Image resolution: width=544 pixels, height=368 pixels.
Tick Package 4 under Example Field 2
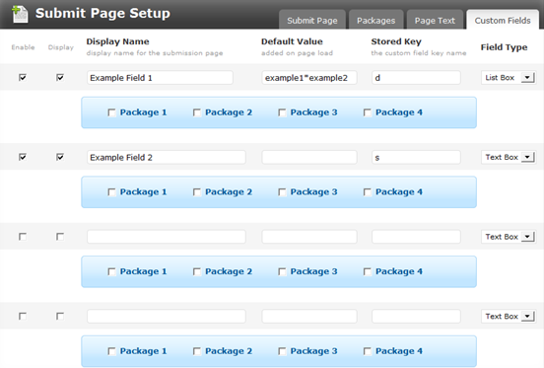coord(368,192)
